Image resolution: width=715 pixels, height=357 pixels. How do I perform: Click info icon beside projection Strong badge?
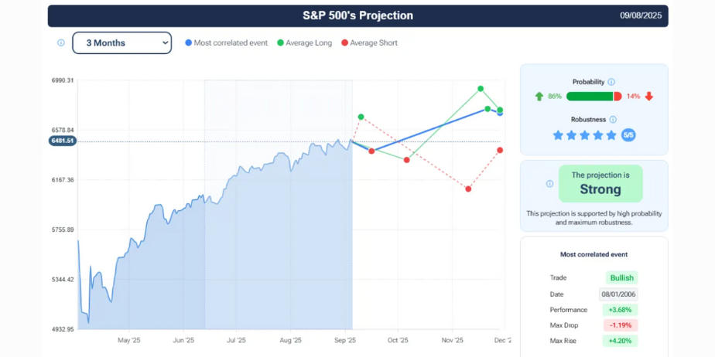coord(549,184)
